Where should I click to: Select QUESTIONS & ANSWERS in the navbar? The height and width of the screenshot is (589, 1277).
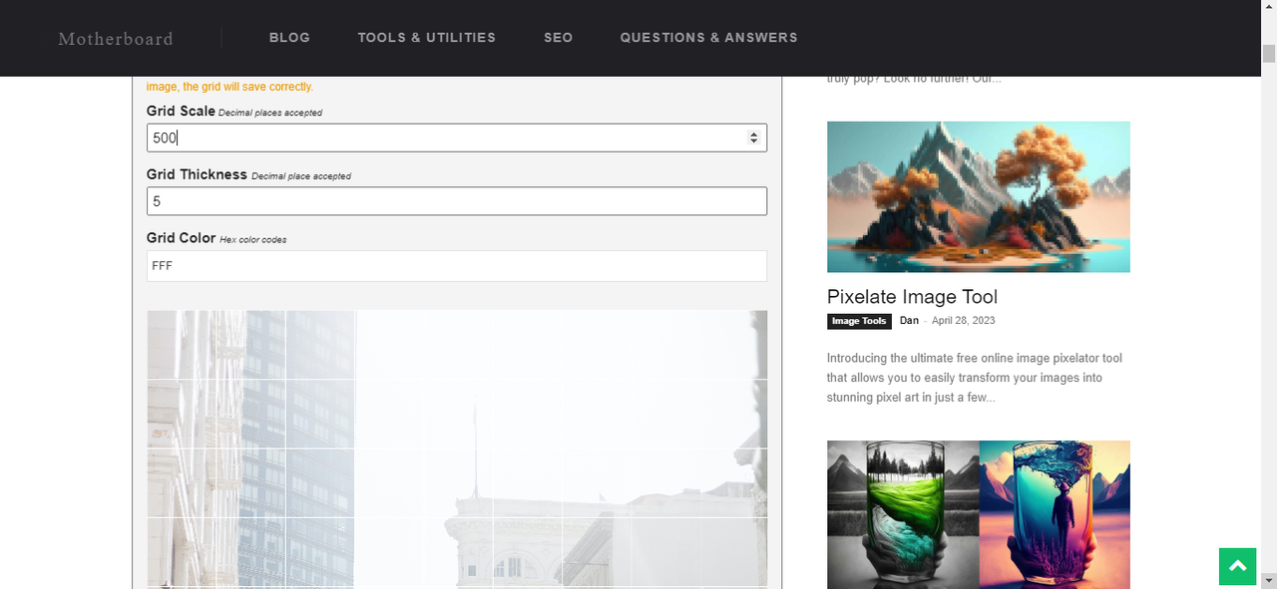click(x=708, y=38)
